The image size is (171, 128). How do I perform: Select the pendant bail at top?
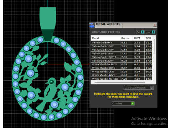click(48, 24)
